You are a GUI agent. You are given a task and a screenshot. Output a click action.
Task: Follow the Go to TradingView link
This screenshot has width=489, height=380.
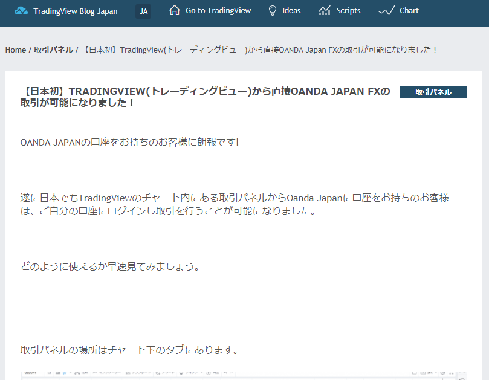[218, 11]
